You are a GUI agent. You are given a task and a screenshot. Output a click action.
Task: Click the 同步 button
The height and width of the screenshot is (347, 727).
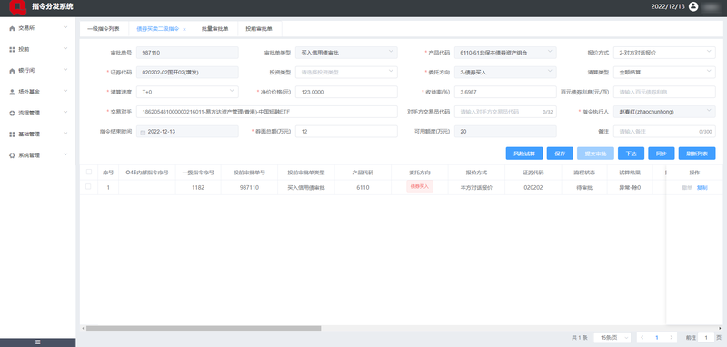662,154
